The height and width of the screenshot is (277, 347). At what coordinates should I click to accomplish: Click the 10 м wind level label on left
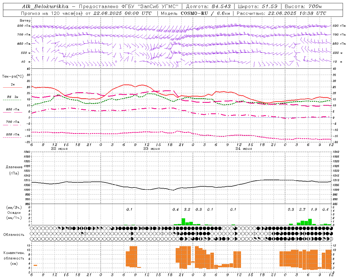pyautogui.click(x=26, y=62)
